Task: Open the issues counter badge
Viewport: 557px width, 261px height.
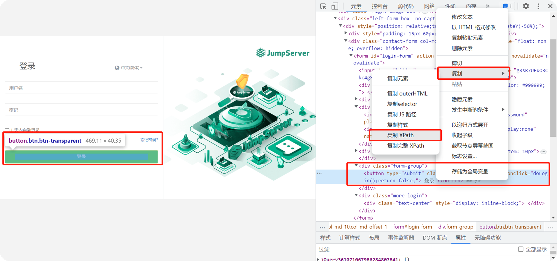Action: tap(507, 6)
